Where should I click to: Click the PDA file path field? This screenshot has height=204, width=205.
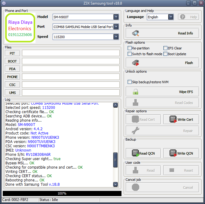pyautogui.click(x=71, y=69)
